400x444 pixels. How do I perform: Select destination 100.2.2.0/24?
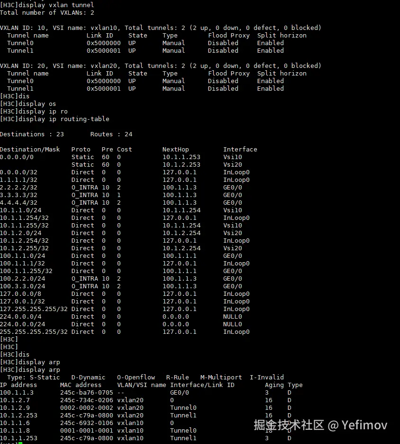(23, 279)
